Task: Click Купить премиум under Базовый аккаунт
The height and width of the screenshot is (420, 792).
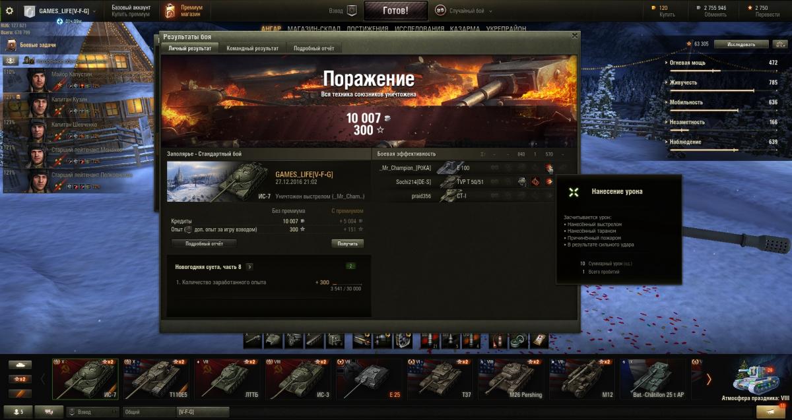Action: (131, 15)
